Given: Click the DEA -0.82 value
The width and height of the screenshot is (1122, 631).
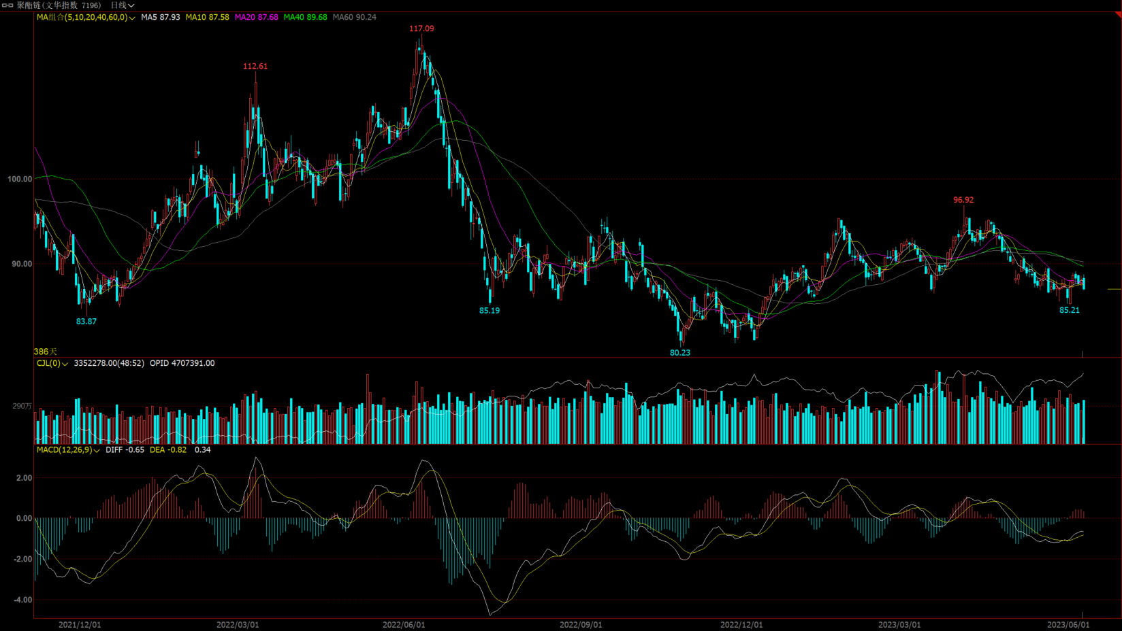Looking at the screenshot, I should (x=168, y=449).
